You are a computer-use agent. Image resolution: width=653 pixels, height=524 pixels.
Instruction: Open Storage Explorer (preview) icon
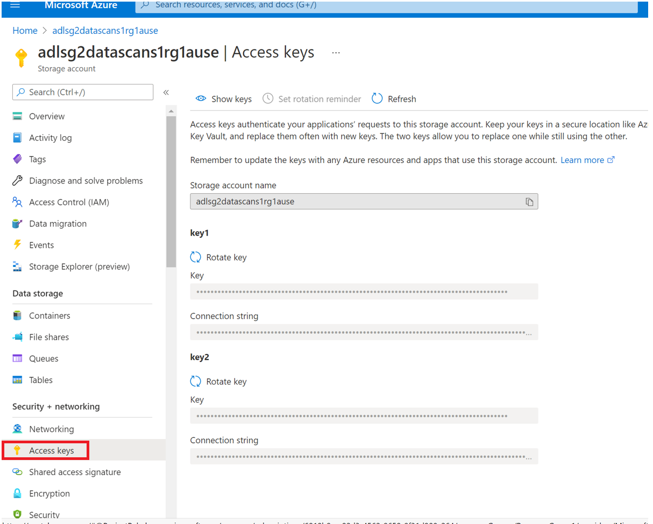tap(18, 266)
